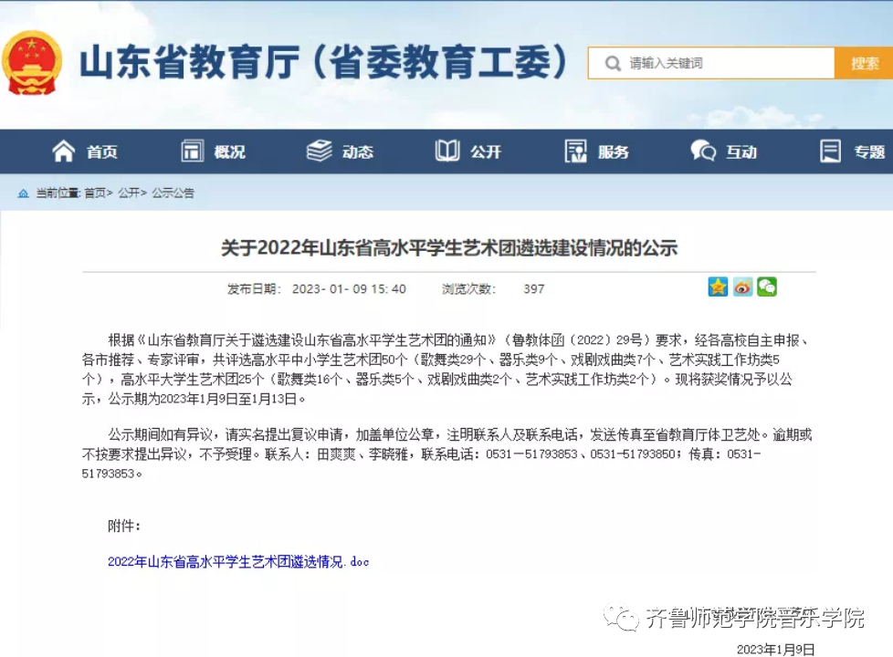Share article via WeChat icon

[767, 287]
